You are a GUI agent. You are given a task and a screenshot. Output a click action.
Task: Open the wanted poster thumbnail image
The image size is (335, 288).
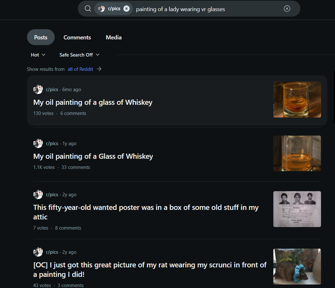point(297,209)
